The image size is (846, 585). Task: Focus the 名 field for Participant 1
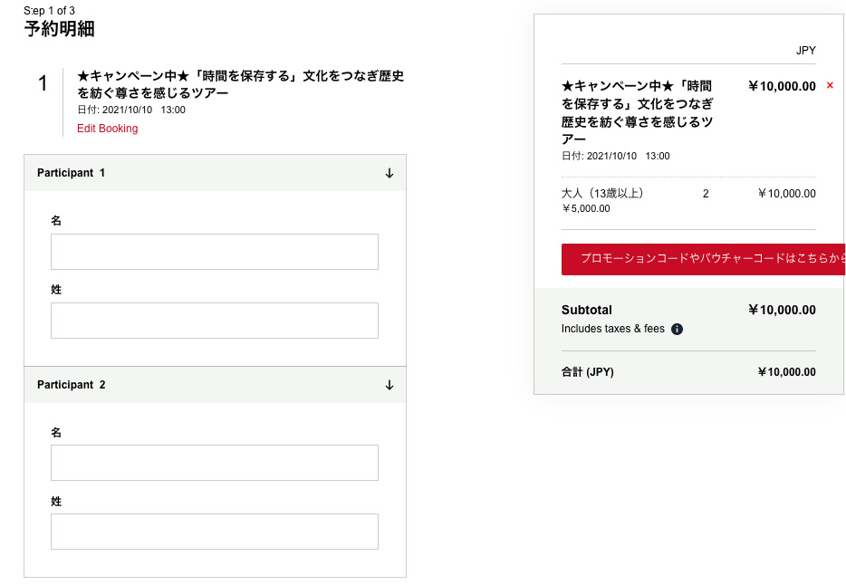pyautogui.click(x=214, y=252)
